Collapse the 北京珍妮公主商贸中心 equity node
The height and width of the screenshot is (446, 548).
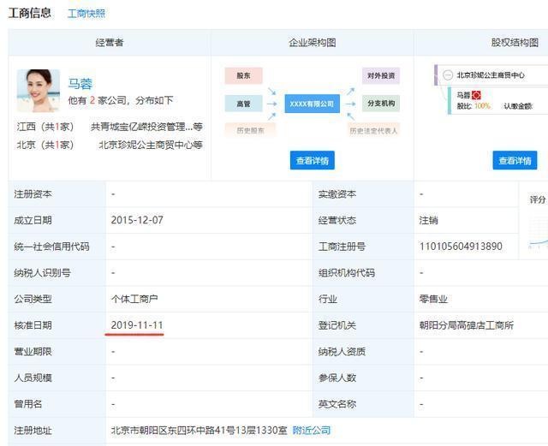pos(448,75)
